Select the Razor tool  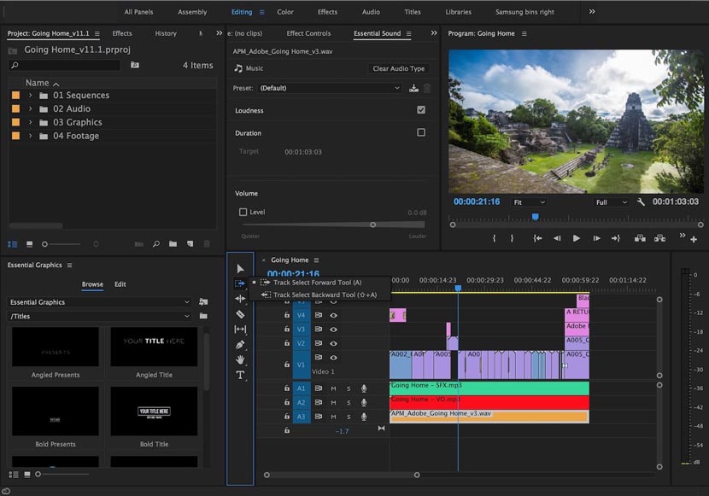coord(240,313)
